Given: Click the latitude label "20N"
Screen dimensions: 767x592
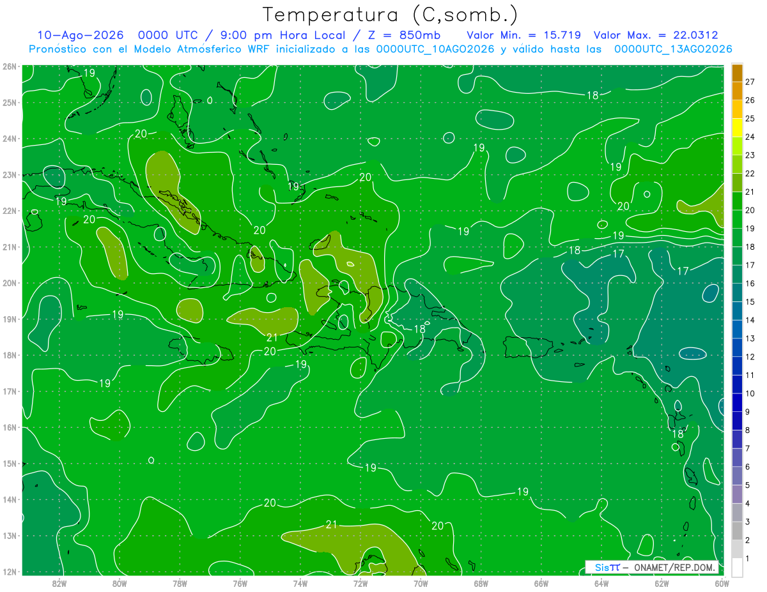Looking at the screenshot, I should (x=10, y=283).
